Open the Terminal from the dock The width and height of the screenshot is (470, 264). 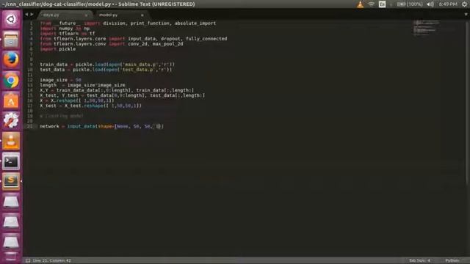pyautogui.click(x=11, y=161)
